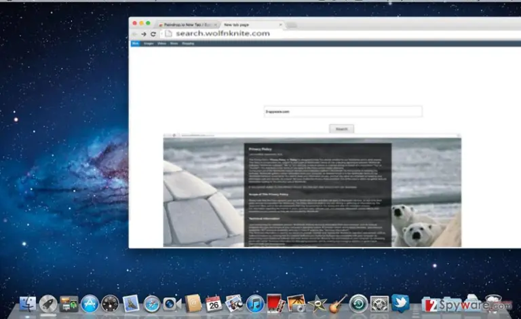
Task: Select the Images search category
Action: click(x=149, y=43)
